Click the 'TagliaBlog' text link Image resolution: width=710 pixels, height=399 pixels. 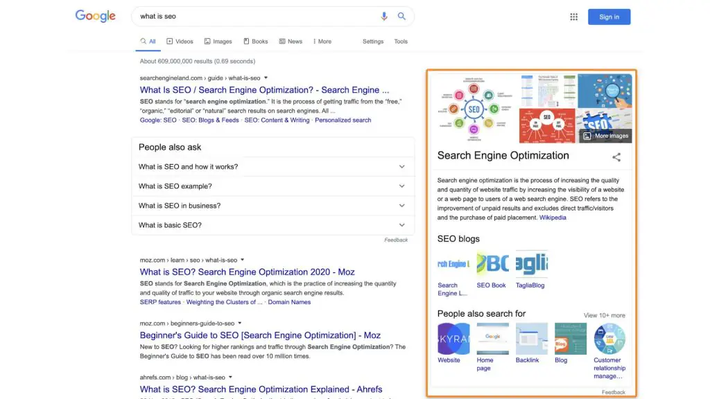pos(530,285)
